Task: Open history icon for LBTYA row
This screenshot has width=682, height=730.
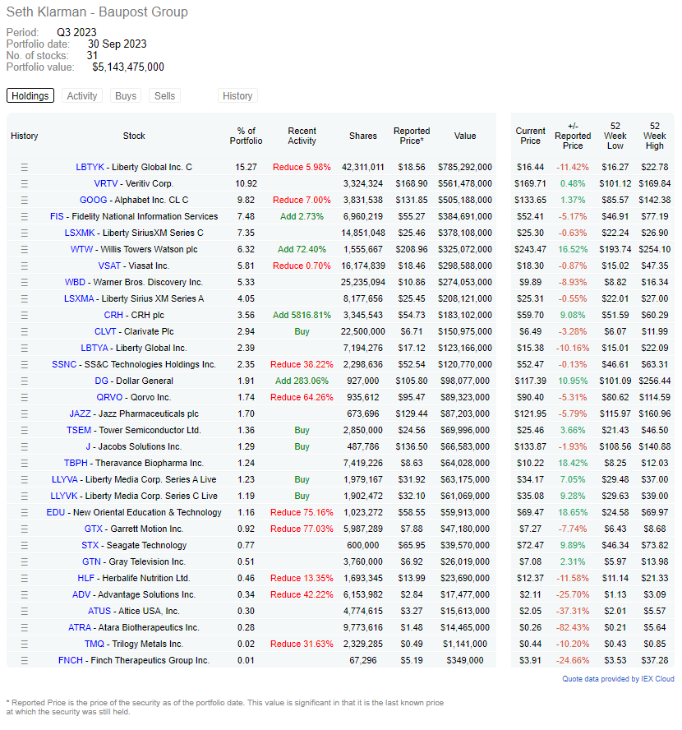Action: pos(24,349)
